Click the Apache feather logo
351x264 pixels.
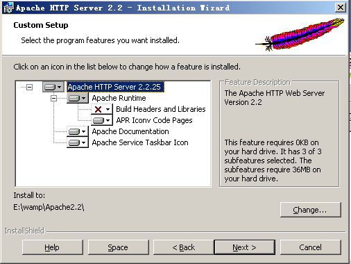pos(300,34)
